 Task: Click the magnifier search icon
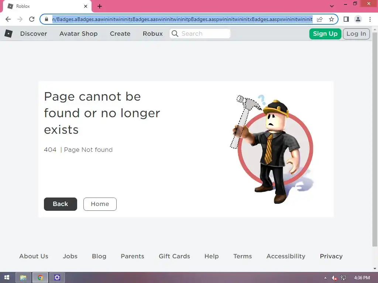pos(175,34)
